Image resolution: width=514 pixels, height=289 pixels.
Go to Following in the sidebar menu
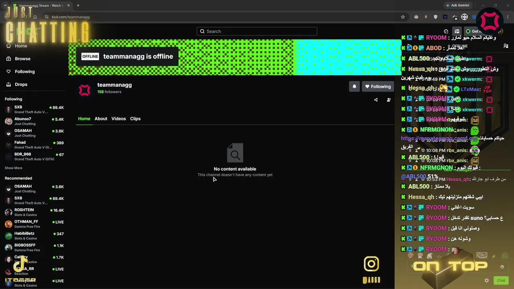pos(20,71)
